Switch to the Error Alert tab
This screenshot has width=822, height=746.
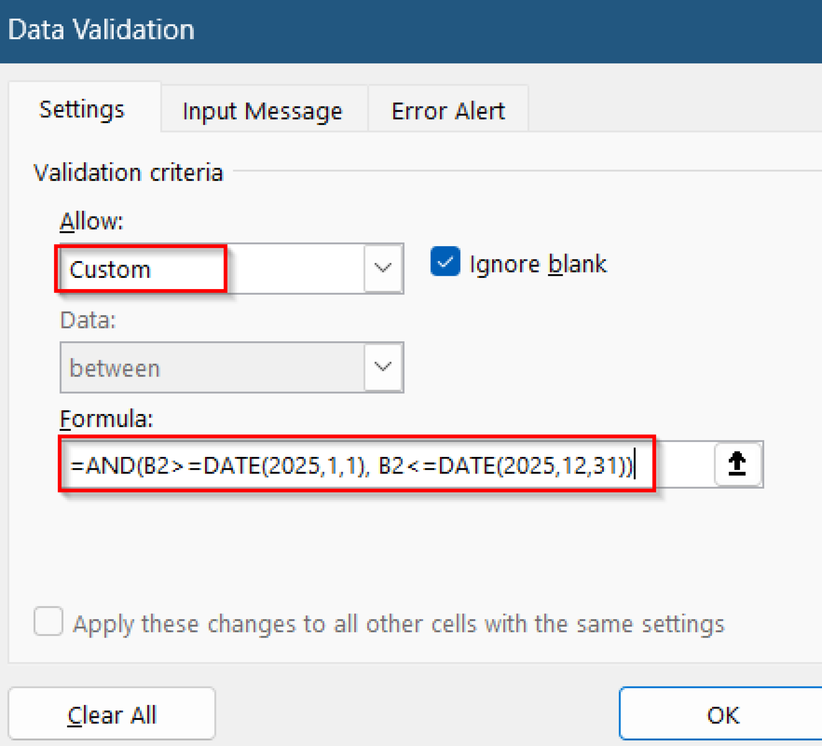tap(448, 110)
